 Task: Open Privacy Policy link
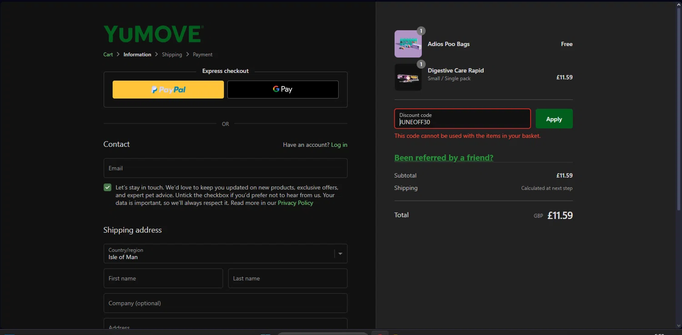296,203
